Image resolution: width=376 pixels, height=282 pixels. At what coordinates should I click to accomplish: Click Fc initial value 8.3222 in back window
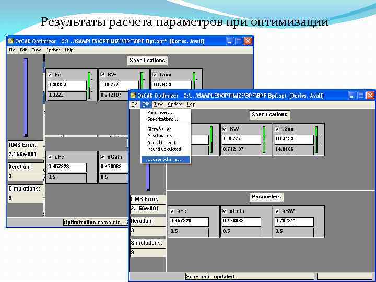[x=67, y=96]
